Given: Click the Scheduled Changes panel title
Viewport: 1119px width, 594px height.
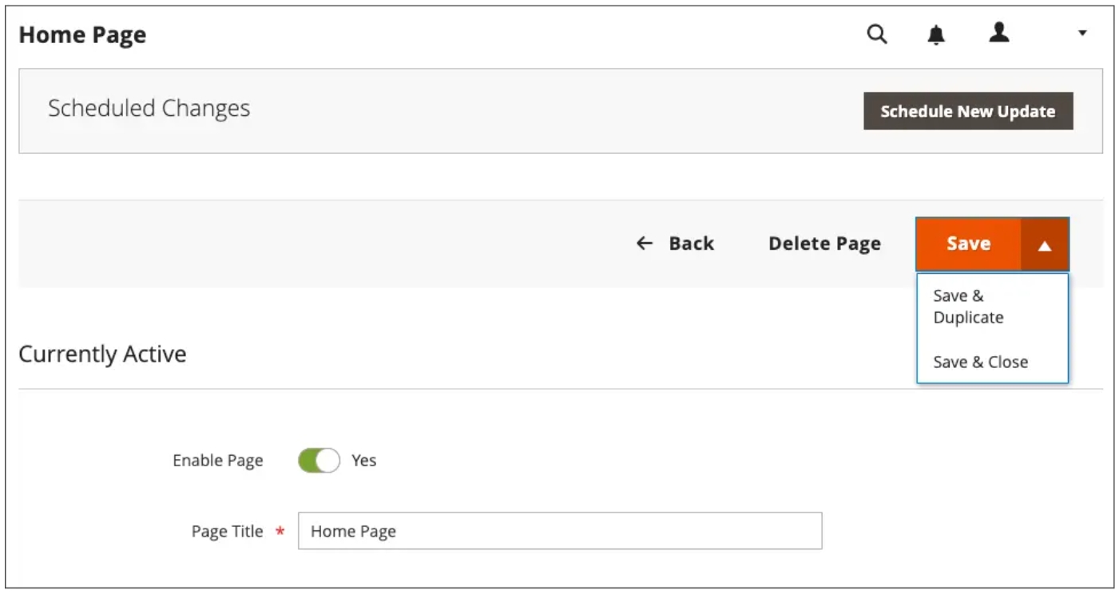Looking at the screenshot, I should 149,109.
